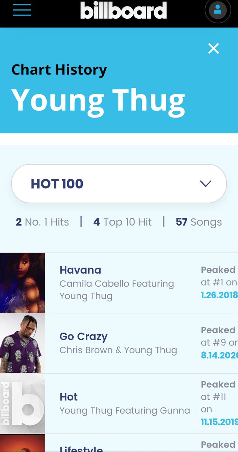Image resolution: width=238 pixels, height=452 pixels.
Task: Open the Go Crazy song title
Action: click(x=83, y=336)
